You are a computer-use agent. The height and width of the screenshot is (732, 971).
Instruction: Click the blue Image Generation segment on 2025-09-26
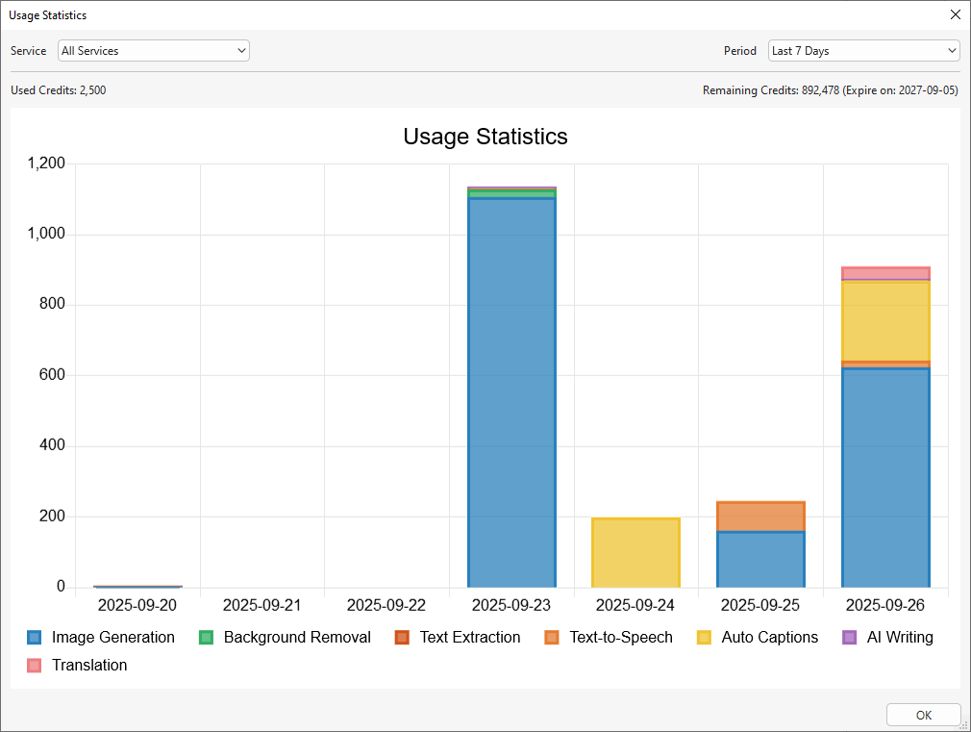pyautogui.click(x=885, y=477)
